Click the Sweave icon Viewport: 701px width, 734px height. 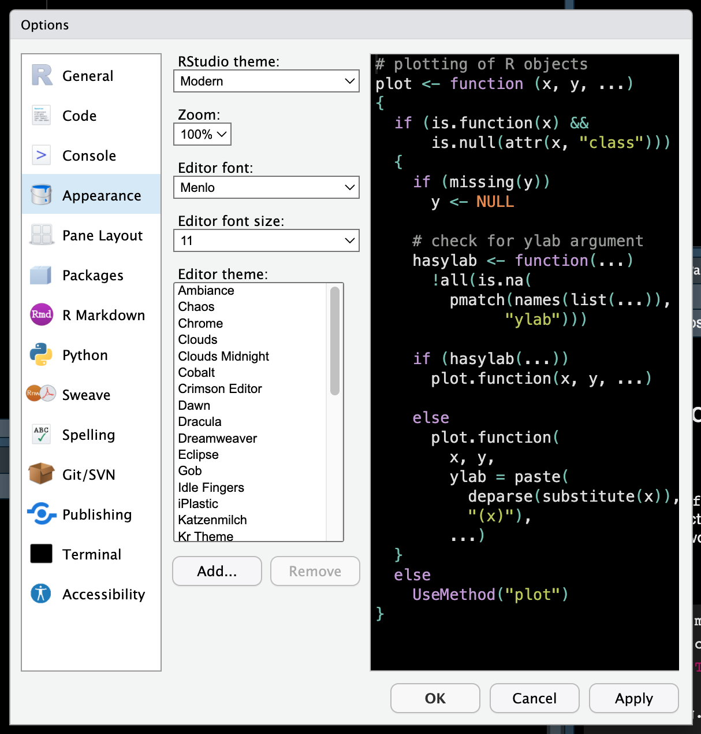tap(41, 394)
